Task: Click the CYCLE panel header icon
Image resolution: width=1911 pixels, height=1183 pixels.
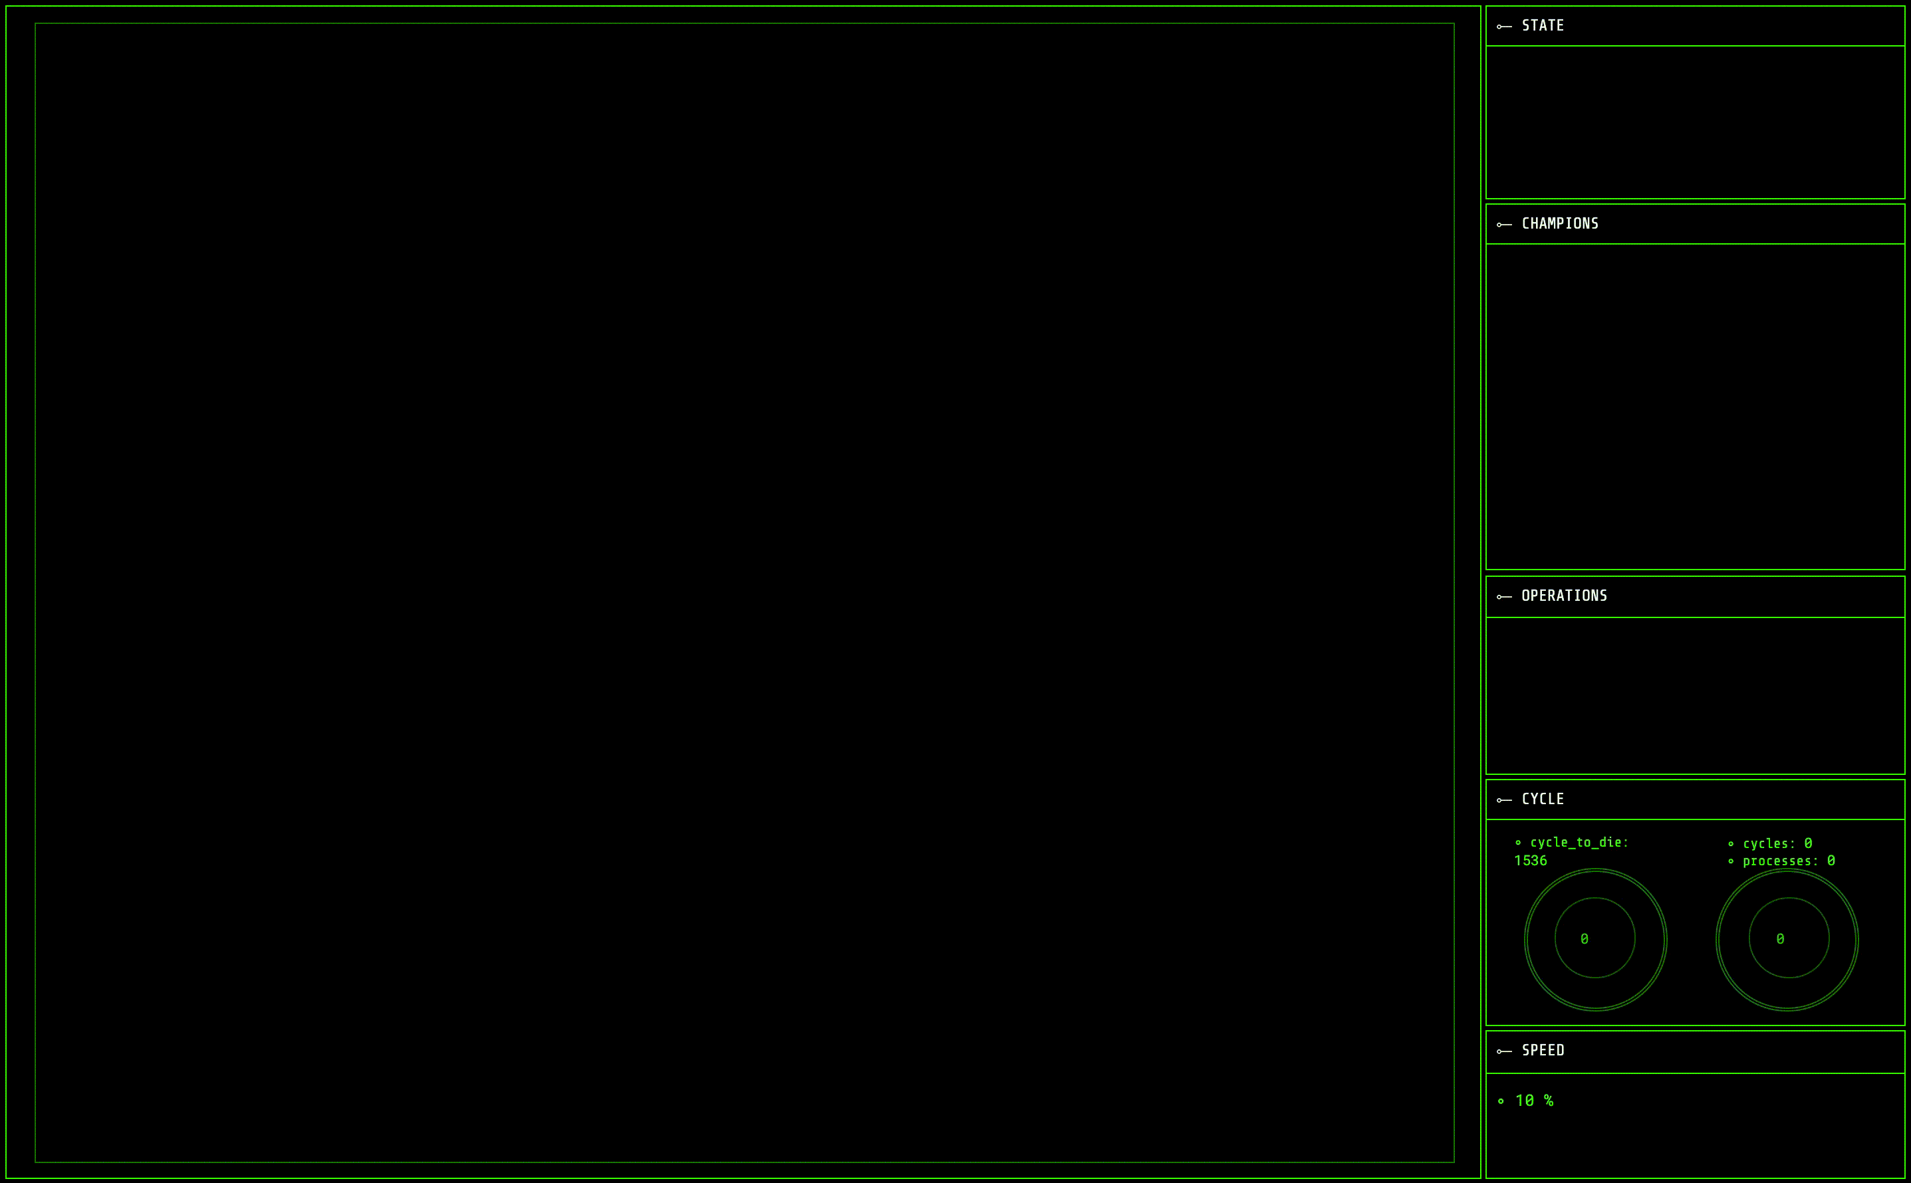Action: 1503,800
